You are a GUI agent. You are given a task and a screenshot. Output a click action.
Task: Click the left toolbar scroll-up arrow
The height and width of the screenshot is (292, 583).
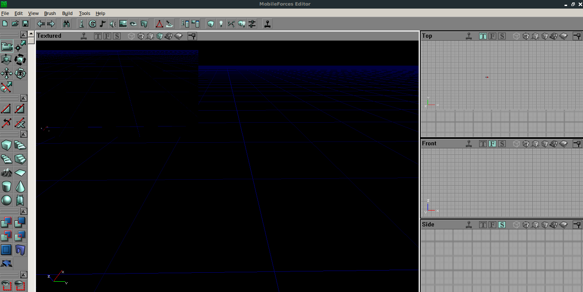pyautogui.click(x=31, y=34)
